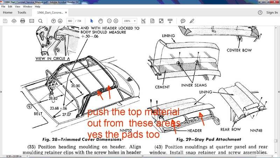Click the Fig. 29 Stay Pad Attachment caption
This screenshot has height=158, width=280.
[x=209, y=139]
